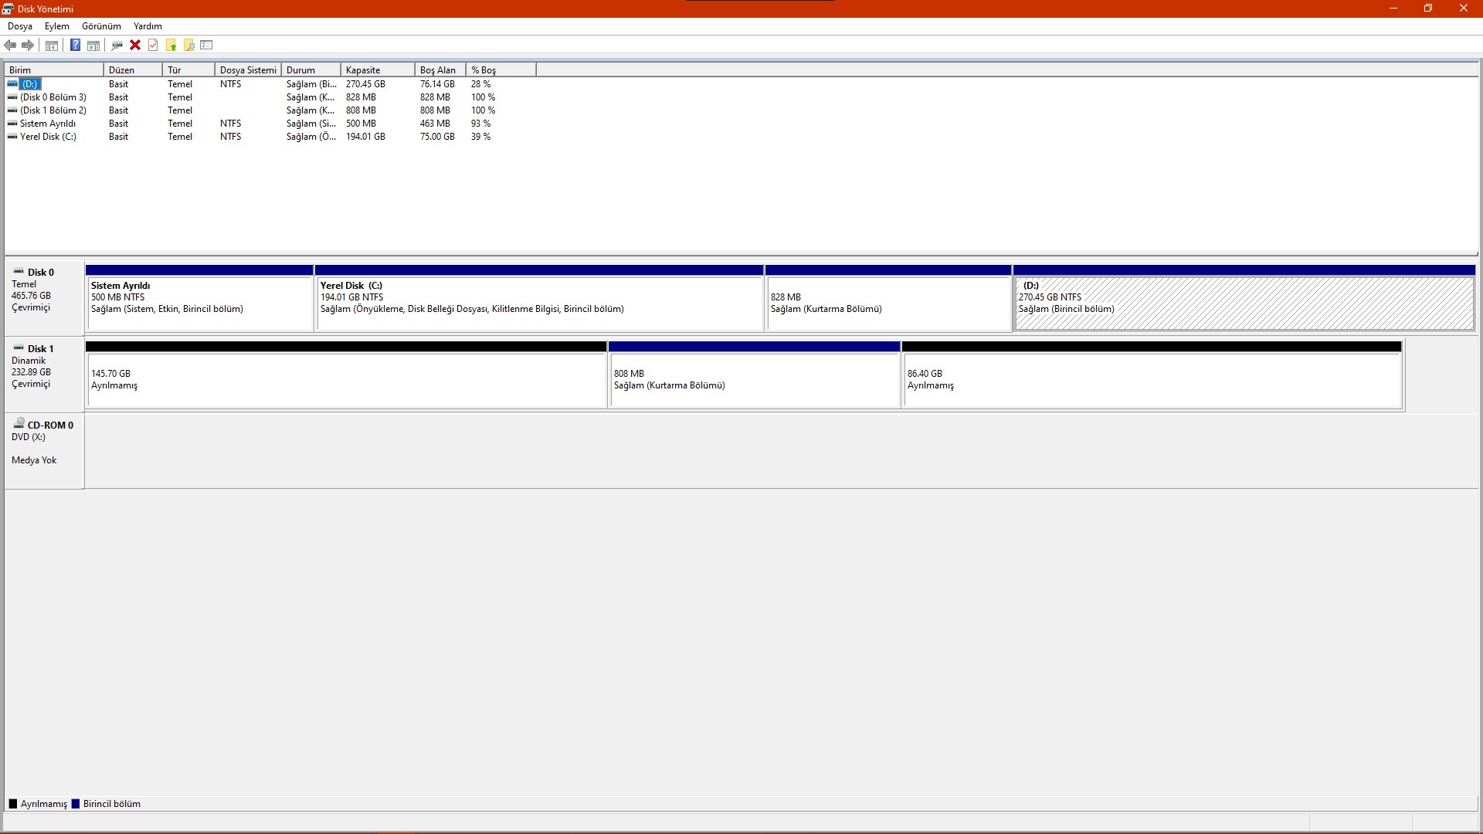Sort by the Birim column header
Image resolution: width=1483 pixels, height=834 pixels.
click(x=54, y=69)
